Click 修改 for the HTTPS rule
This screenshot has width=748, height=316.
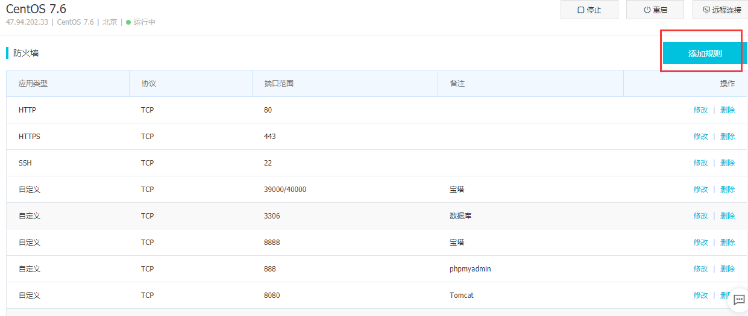(x=700, y=137)
